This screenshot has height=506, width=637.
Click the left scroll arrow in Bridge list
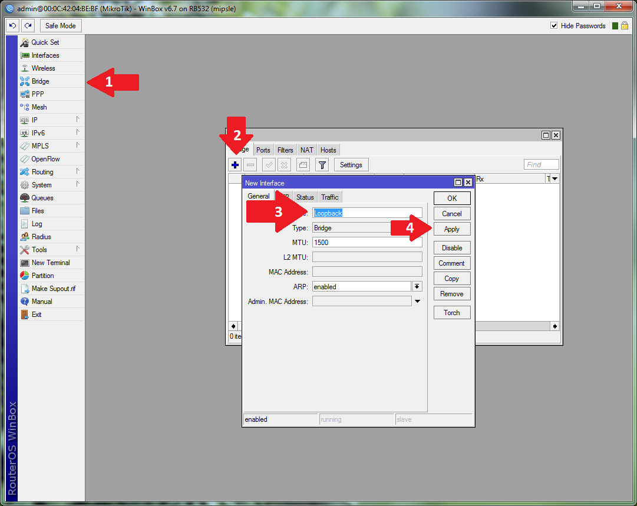233,326
